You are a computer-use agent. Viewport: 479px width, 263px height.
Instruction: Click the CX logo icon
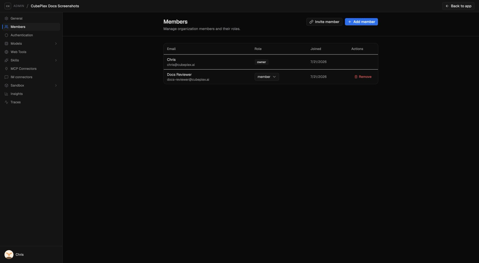tap(8, 6)
